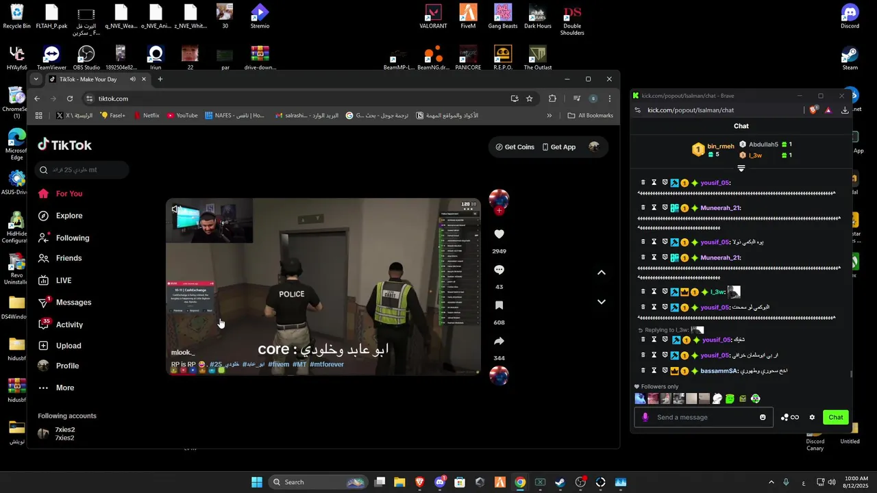Click the TikTok search field
The height and width of the screenshot is (493, 877).
tap(82, 170)
